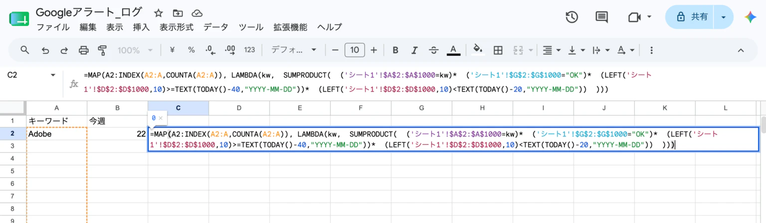Collapse the menus with the caret
The width and height of the screenshot is (766, 223).
click(741, 50)
